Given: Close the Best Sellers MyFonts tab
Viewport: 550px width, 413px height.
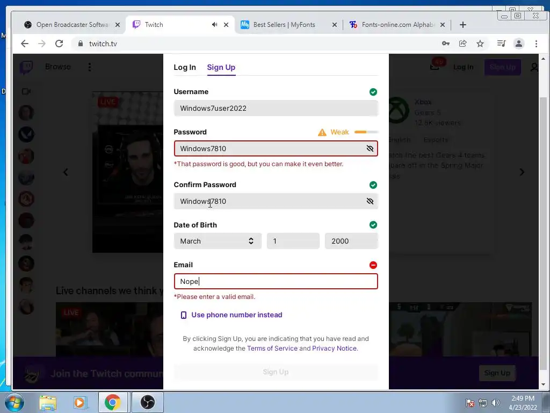Looking at the screenshot, I should [335, 25].
